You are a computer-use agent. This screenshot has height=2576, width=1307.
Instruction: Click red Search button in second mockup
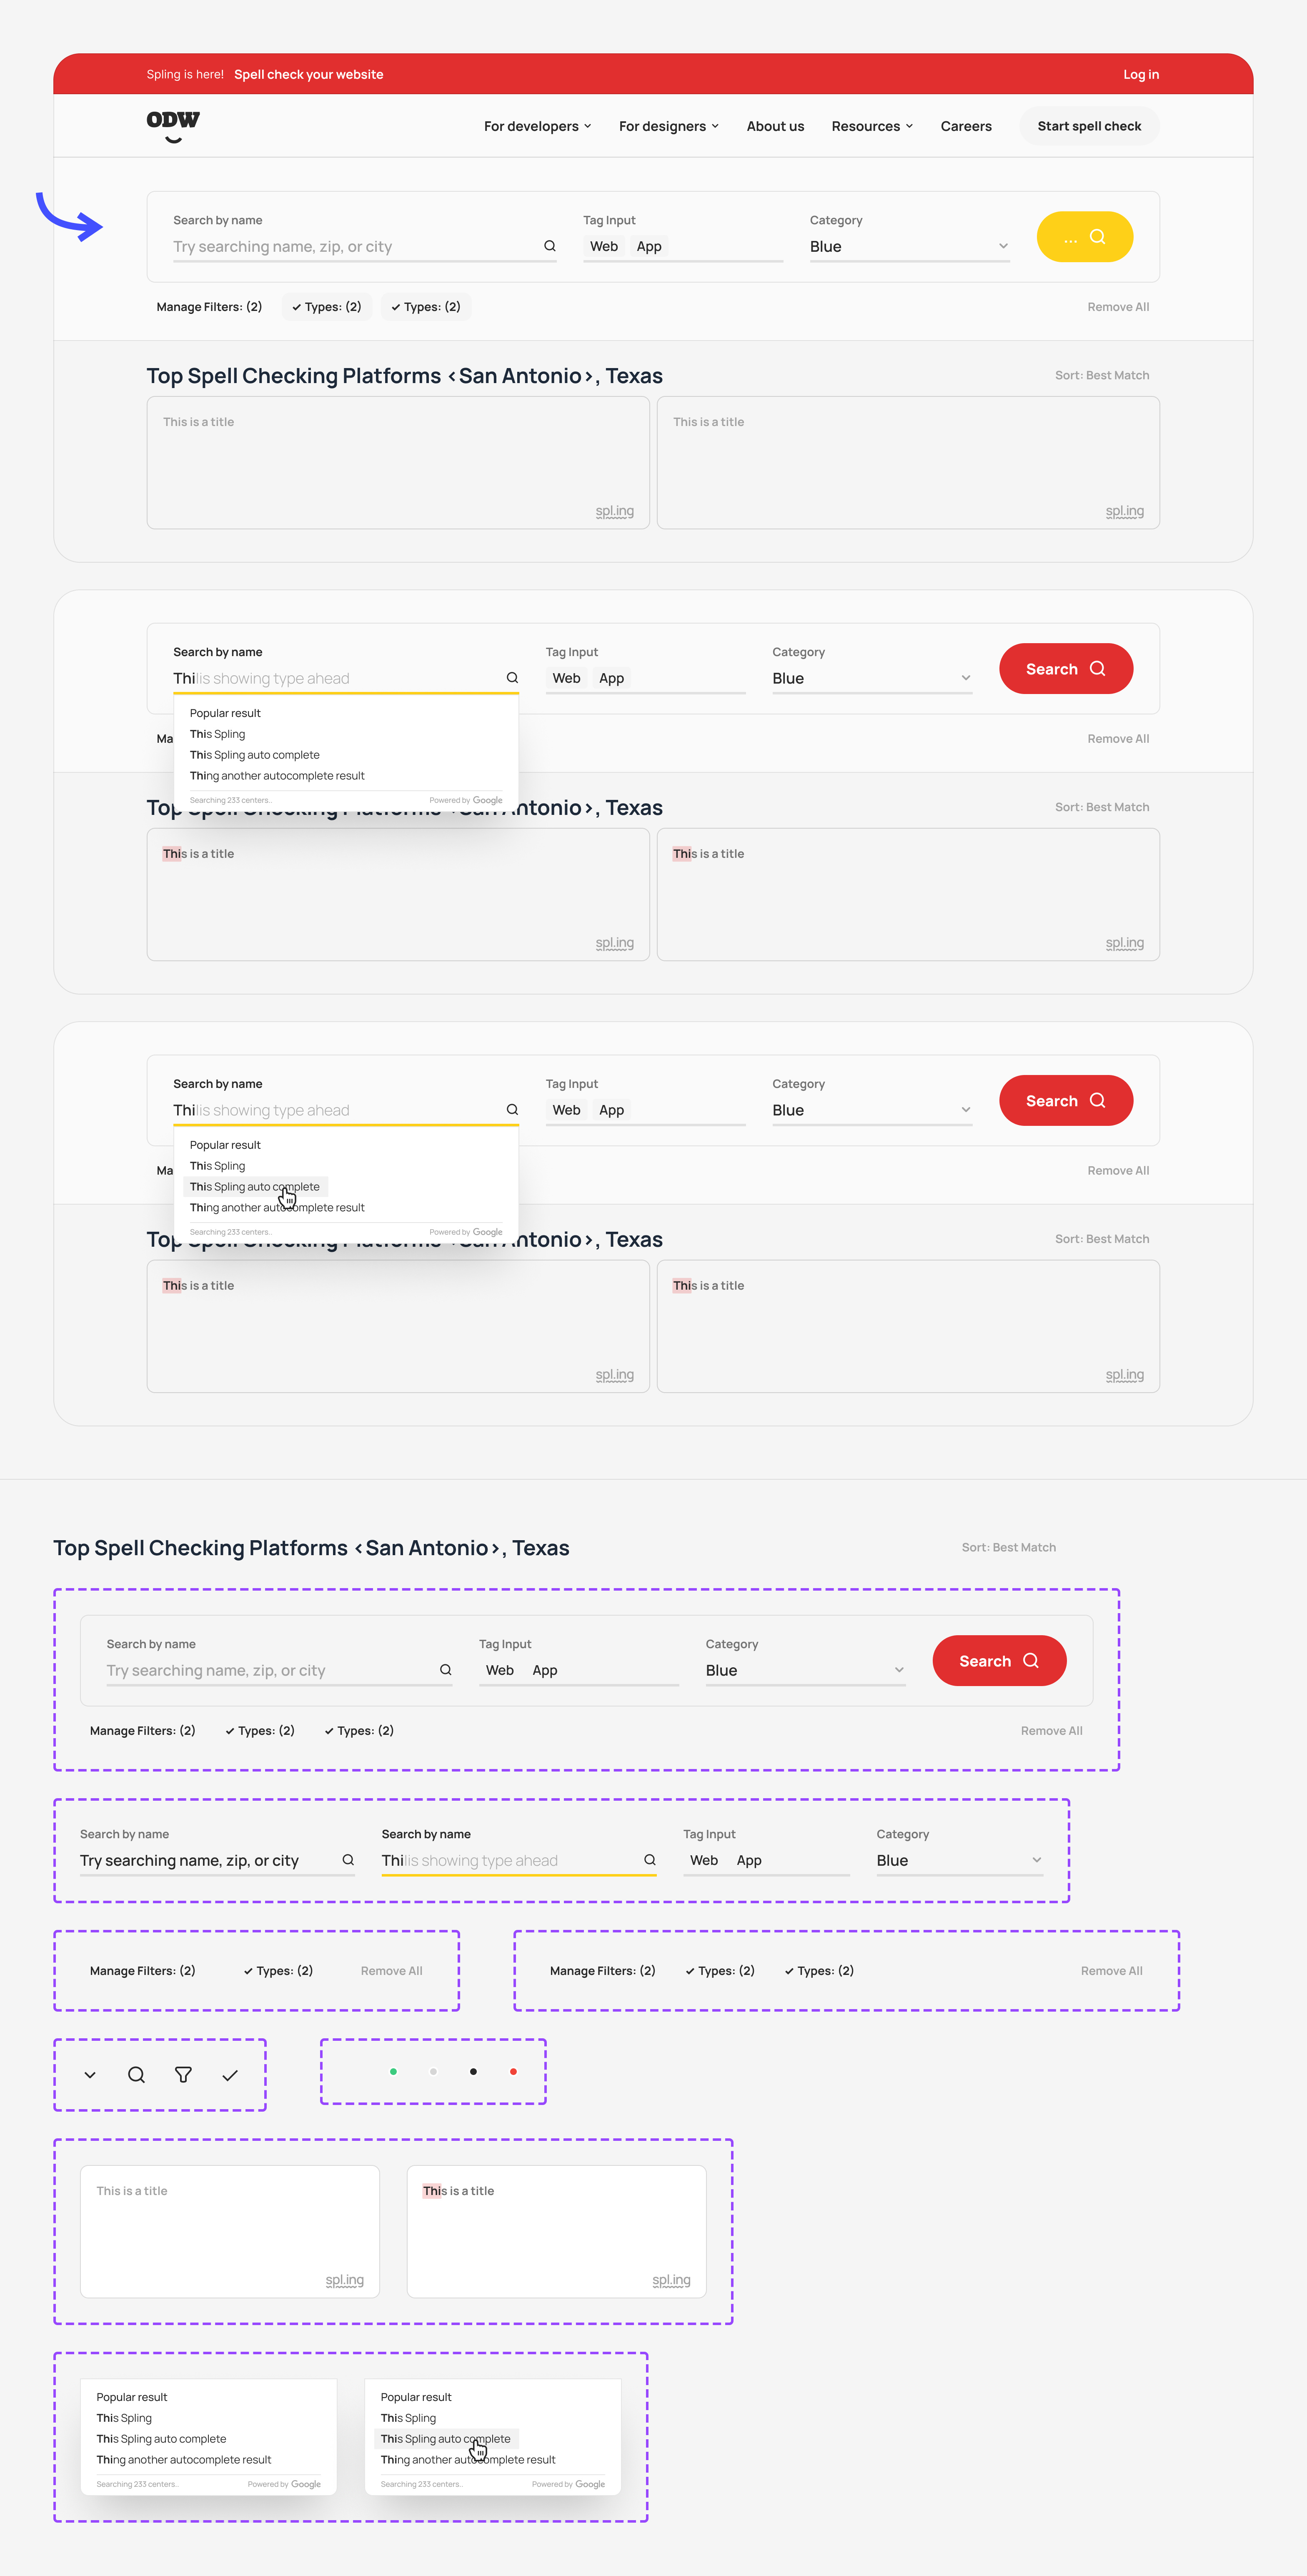tap(1066, 669)
